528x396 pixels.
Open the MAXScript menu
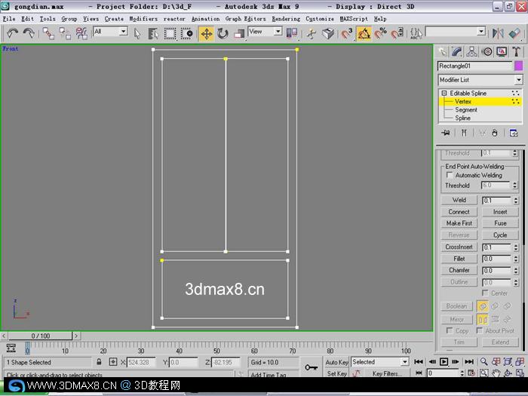pyautogui.click(x=354, y=19)
